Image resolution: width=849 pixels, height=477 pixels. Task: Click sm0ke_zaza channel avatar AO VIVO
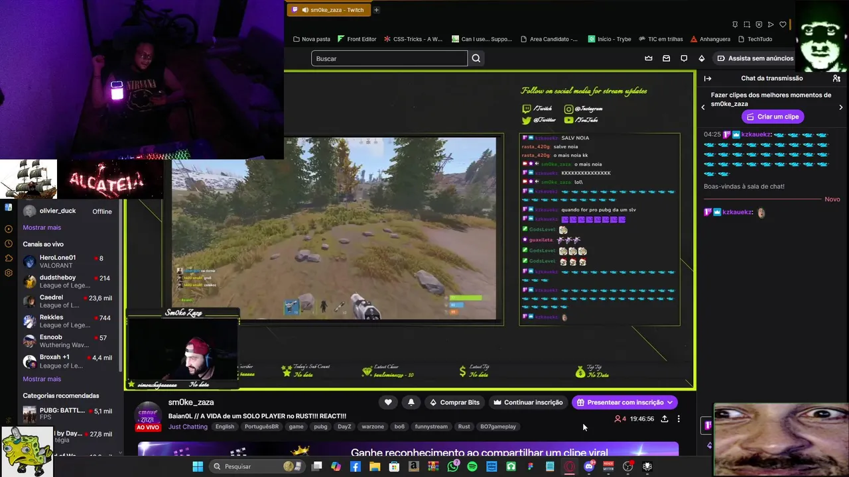148,417
